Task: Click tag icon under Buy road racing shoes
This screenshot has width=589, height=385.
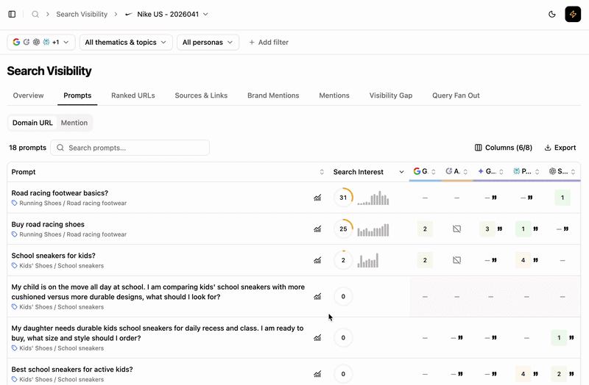Action: 14,234
